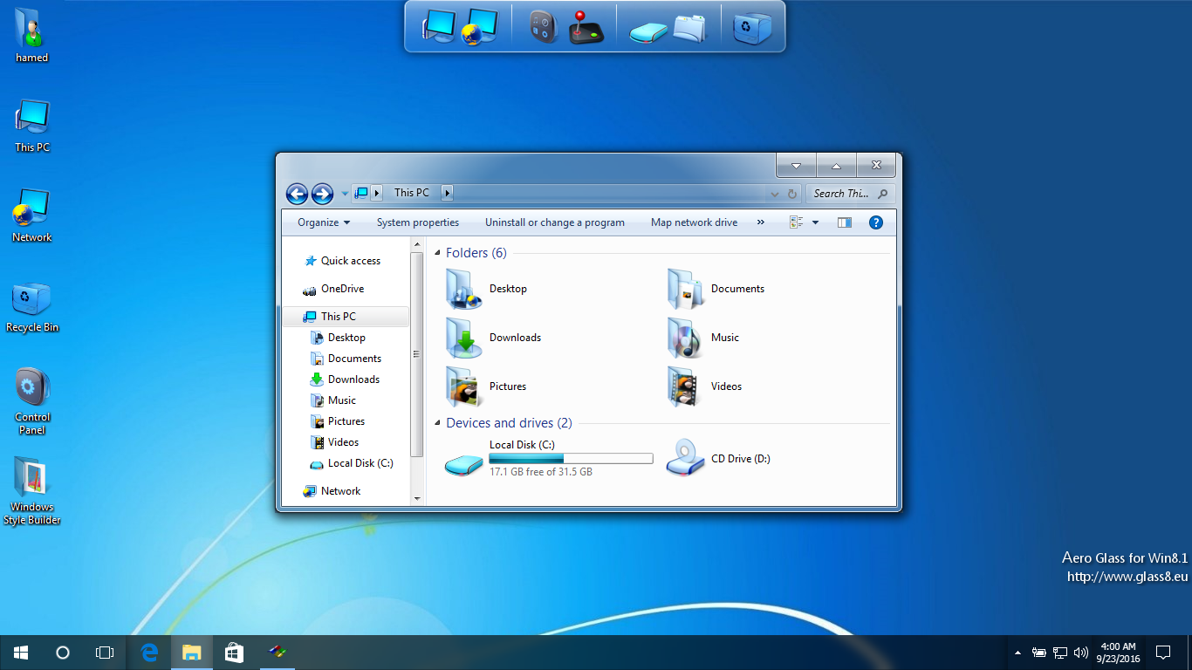The height and width of the screenshot is (670, 1192).
Task: Click System properties in the toolbar
Action: click(x=417, y=222)
